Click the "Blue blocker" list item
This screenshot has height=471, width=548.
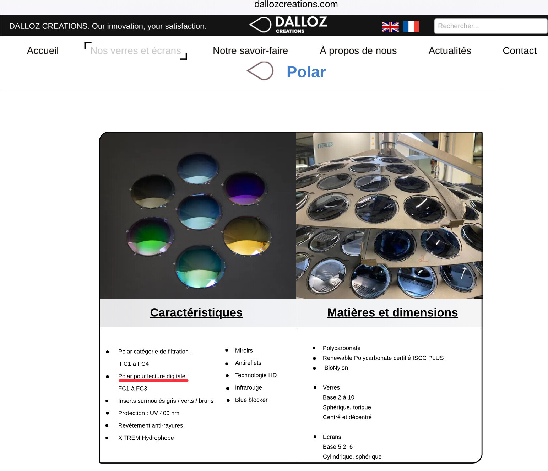[251, 400]
